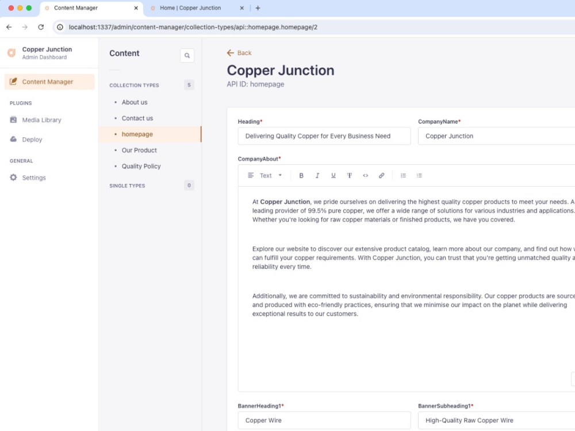
Task: Click the Content Manager pencil icon
Action: tap(13, 82)
